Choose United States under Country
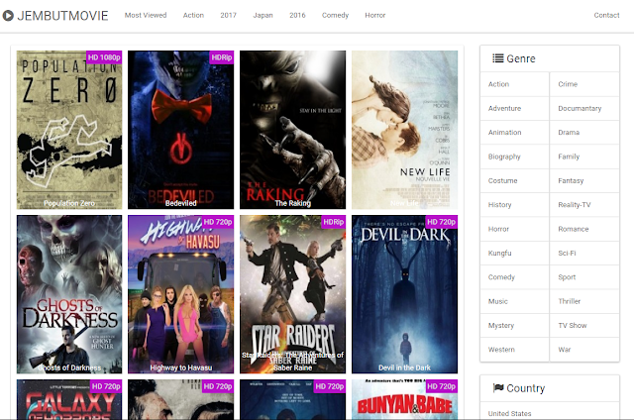The width and height of the screenshot is (634, 420). pyautogui.click(x=509, y=413)
